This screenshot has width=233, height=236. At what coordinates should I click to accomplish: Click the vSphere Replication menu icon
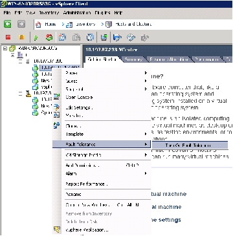[57, 230]
